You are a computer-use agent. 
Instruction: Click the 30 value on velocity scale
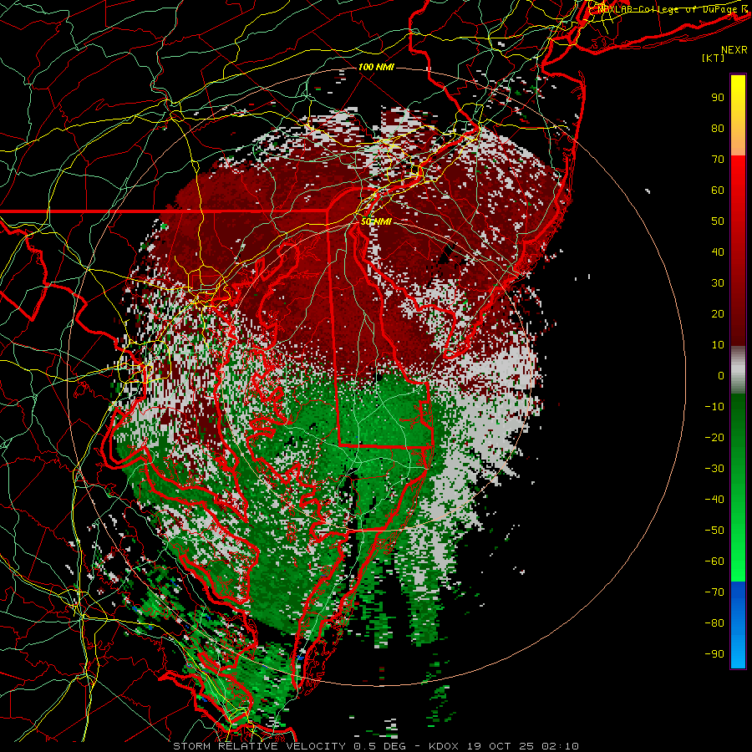click(718, 283)
